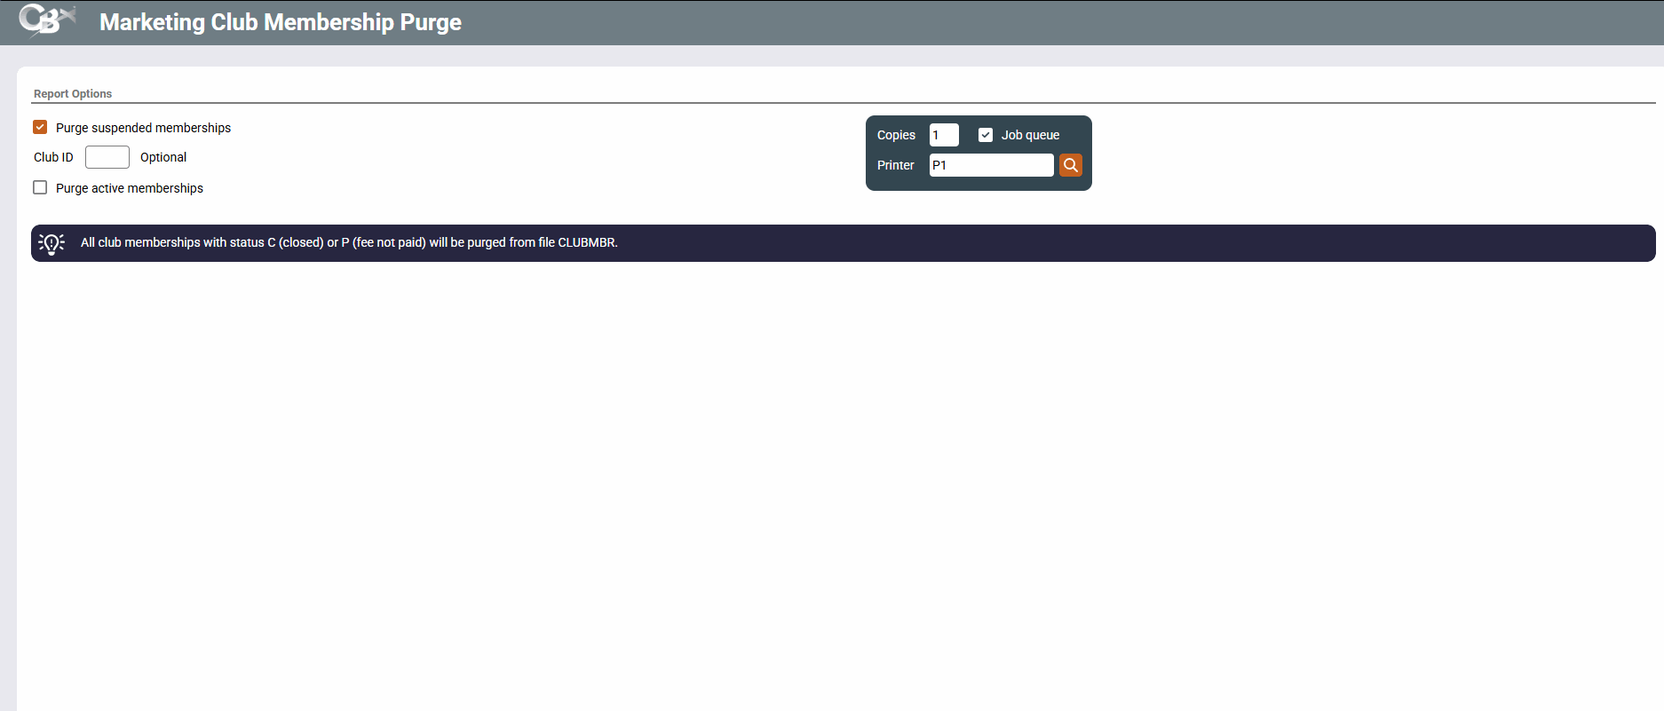Toggle the Job queue checkbox

(x=985, y=135)
